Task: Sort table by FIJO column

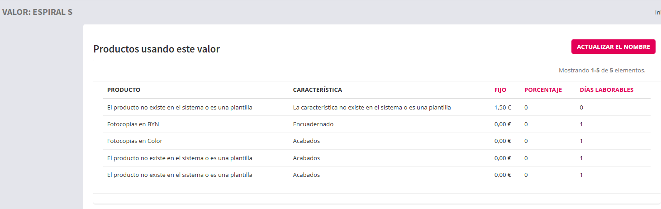Action: (x=500, y=90)
